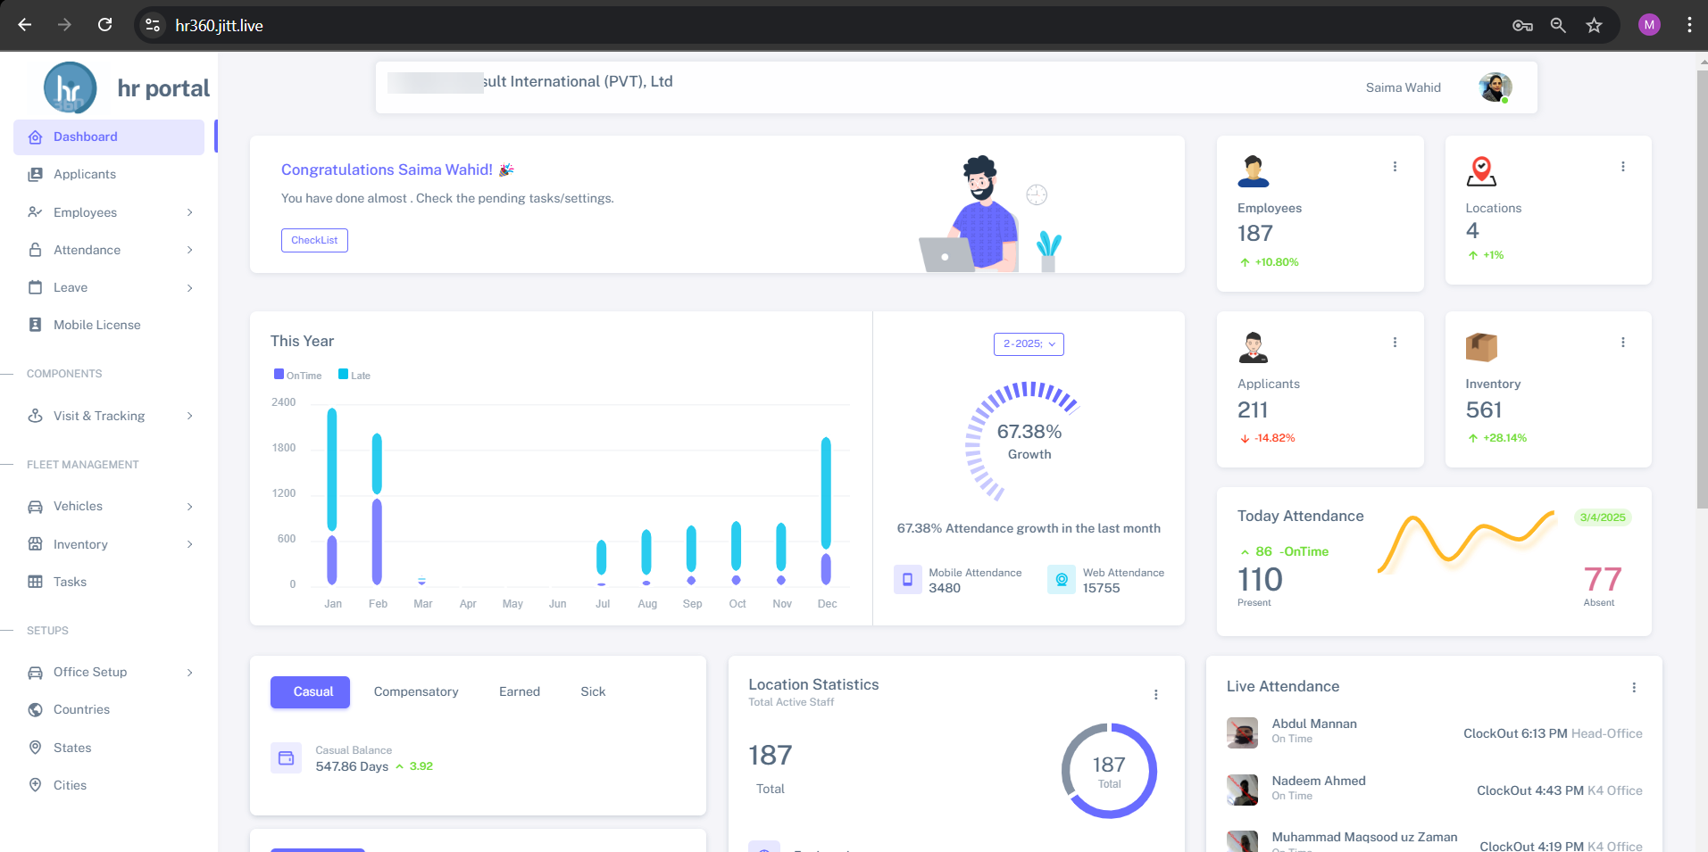Screen dimensions: 1708x852
Task: Select the Tasks icon under Fleet Management
Action: pos(35,582)
